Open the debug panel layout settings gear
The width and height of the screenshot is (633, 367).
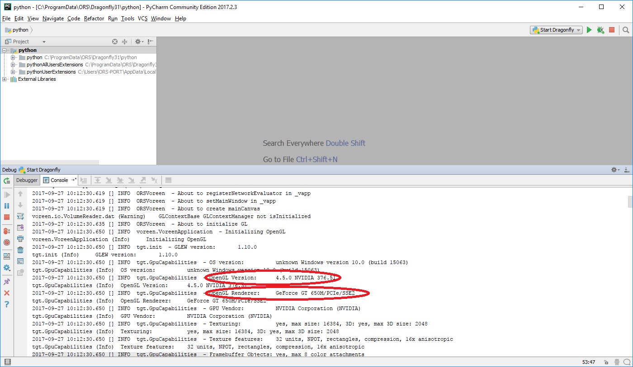[614, 169]
